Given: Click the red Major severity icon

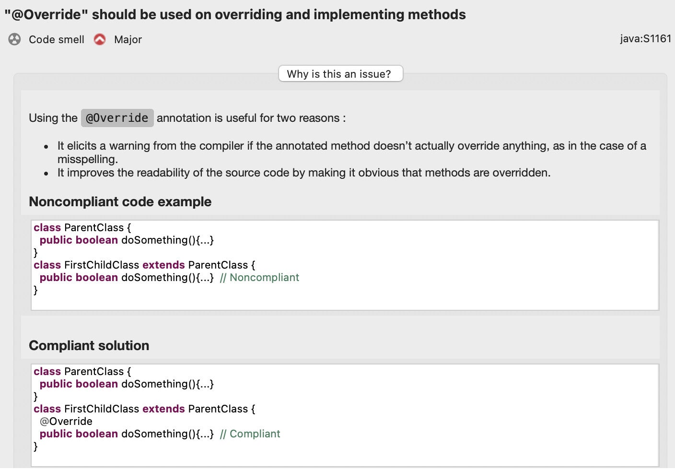Looking at the screenshot, I should [100, 39].
